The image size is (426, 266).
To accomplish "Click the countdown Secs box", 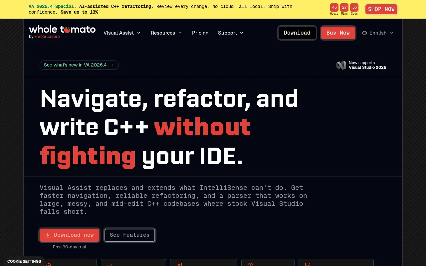I will pyautogui.click(x=354, y=7).
